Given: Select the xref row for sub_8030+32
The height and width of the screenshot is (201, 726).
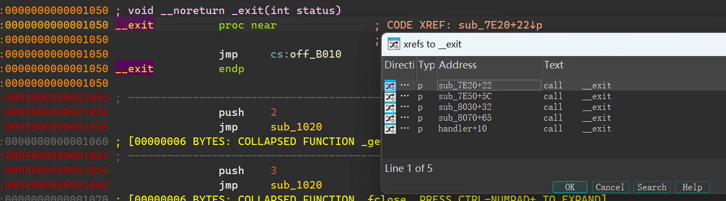Looking at the screenshot, I should 554,107.
